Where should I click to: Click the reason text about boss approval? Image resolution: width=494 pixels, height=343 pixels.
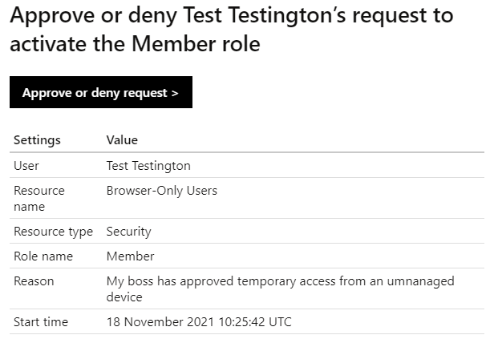281,289
